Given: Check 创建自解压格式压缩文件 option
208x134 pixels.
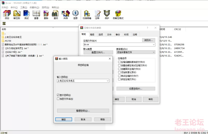Looking at the screenshot, I should tap(119, 65).
